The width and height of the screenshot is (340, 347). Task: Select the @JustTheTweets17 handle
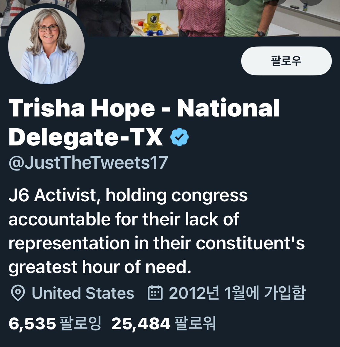(x=88, y=163)
